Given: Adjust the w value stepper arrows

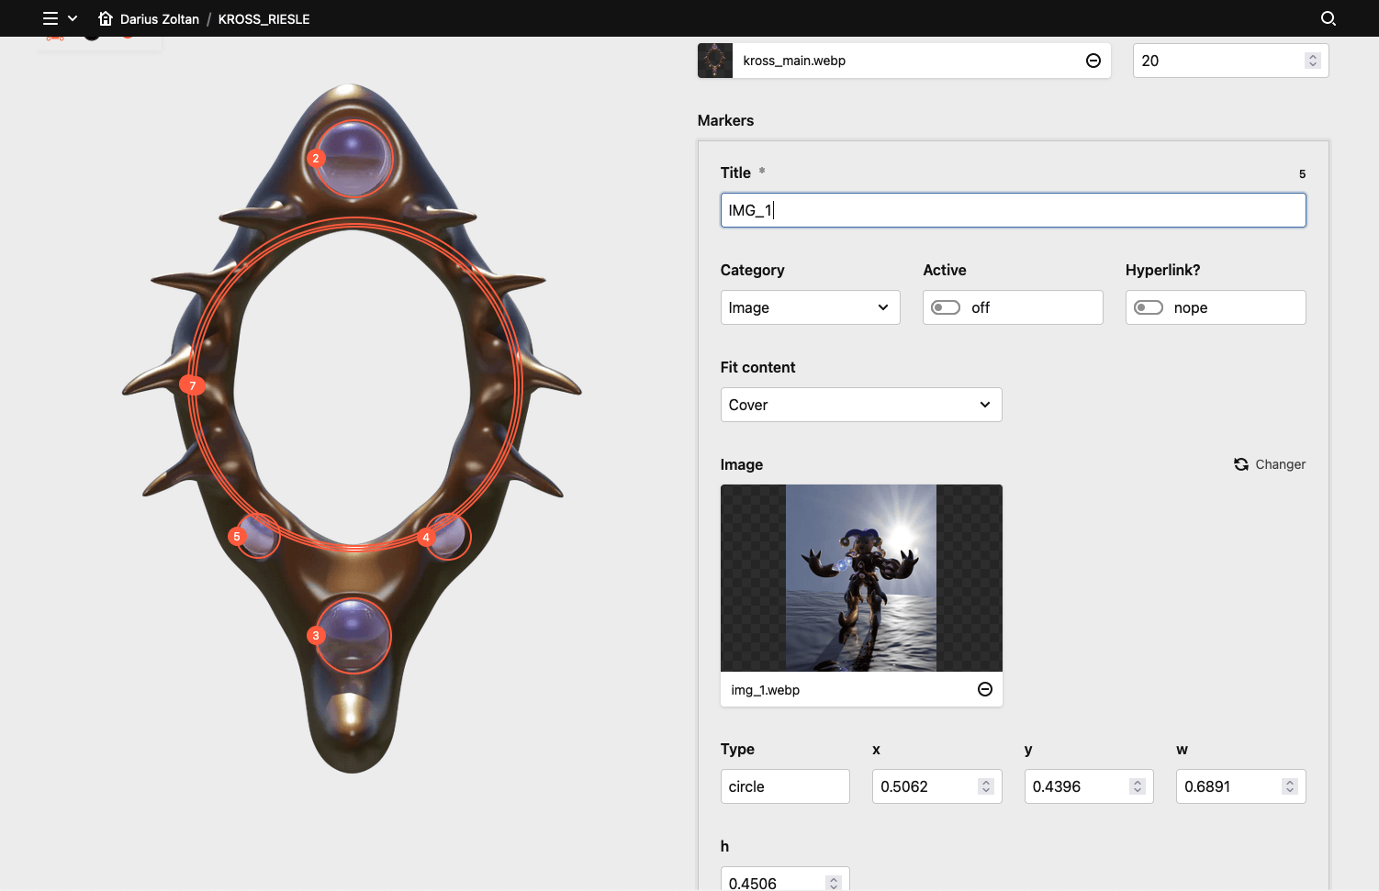Looking at the screenshot, I should (x=1290, y=786).
